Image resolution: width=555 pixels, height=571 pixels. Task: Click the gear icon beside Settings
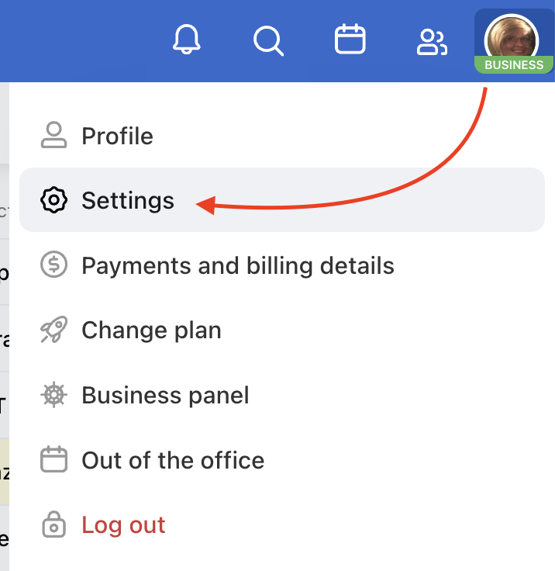(53, 201)
